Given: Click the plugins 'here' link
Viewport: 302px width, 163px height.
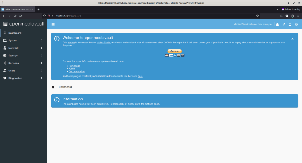Looking at the screenshot, I should (140, 76).
